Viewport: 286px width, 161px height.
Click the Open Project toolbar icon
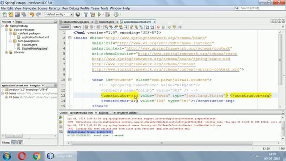pyautogui.click(x=17, y=14)
